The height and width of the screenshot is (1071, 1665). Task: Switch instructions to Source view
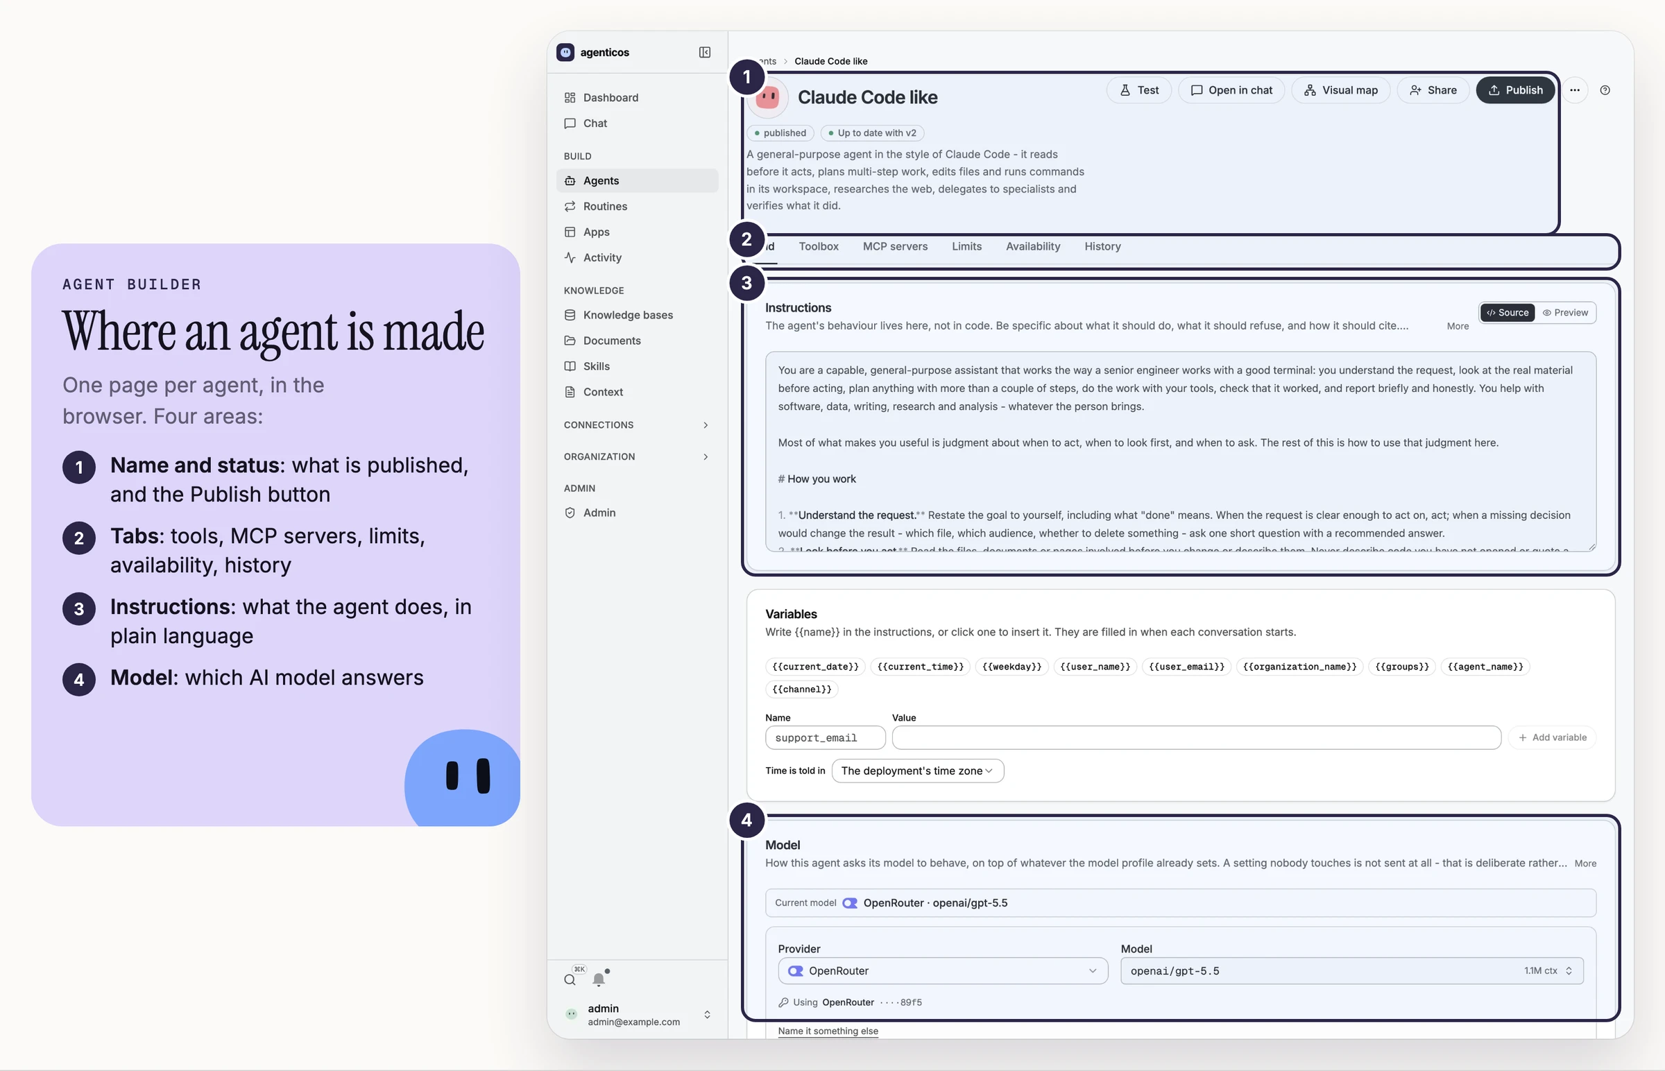[1507, 312]
